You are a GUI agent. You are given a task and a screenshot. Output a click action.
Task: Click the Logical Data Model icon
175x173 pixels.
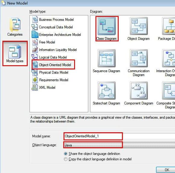coord(34,57)
